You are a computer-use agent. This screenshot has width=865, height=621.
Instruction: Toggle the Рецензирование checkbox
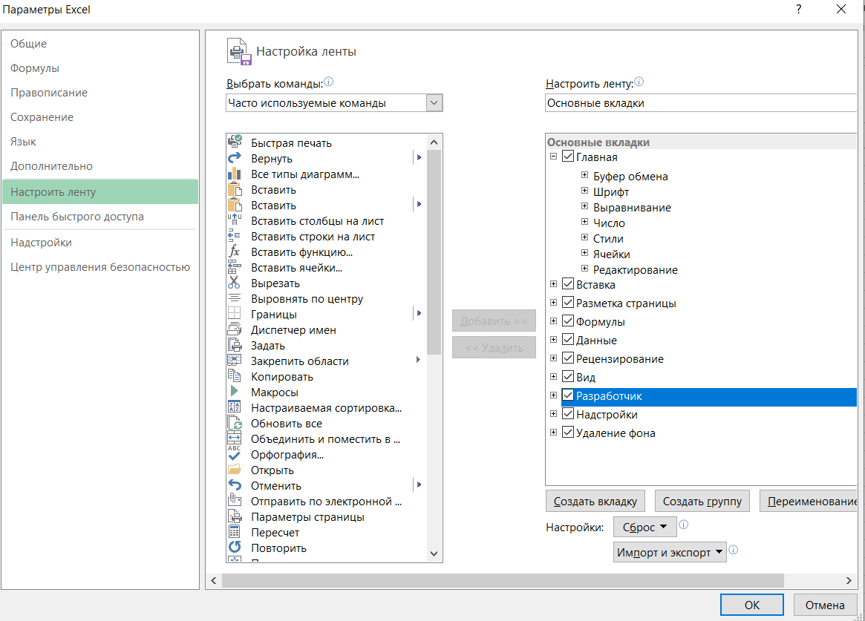click(568, 358)
